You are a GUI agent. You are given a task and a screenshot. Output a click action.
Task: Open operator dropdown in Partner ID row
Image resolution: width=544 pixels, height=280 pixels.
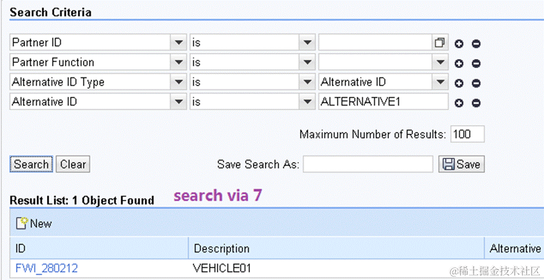pyautogui.click(x=307, y=43)
